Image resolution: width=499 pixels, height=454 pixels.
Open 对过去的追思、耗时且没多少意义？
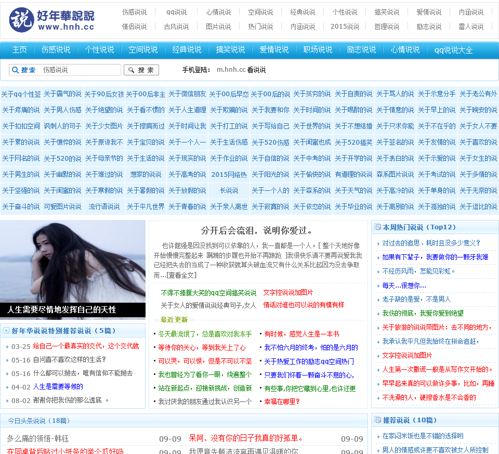431,243
